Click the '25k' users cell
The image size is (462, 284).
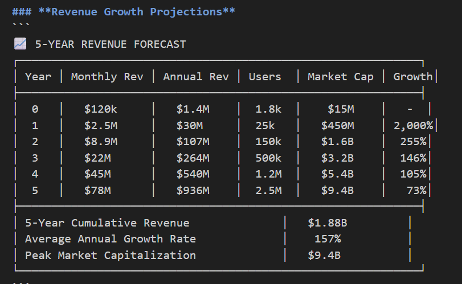click(265, 126)
